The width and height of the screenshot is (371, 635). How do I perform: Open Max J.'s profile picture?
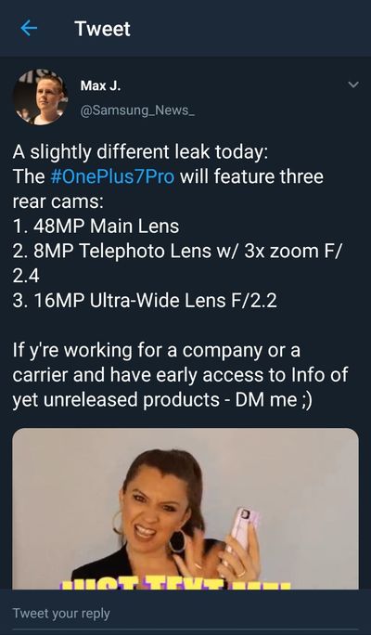pyautogui.click(x=41, y=97)
